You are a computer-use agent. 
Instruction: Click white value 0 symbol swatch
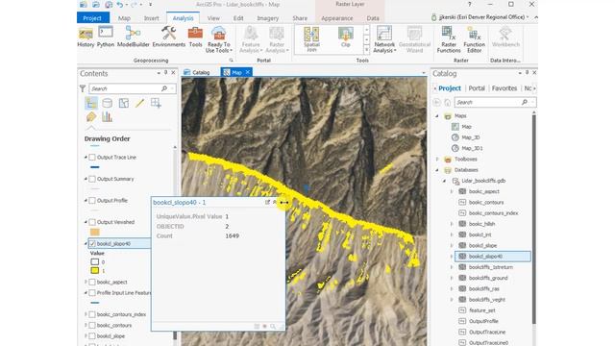(x=94, y=261)
